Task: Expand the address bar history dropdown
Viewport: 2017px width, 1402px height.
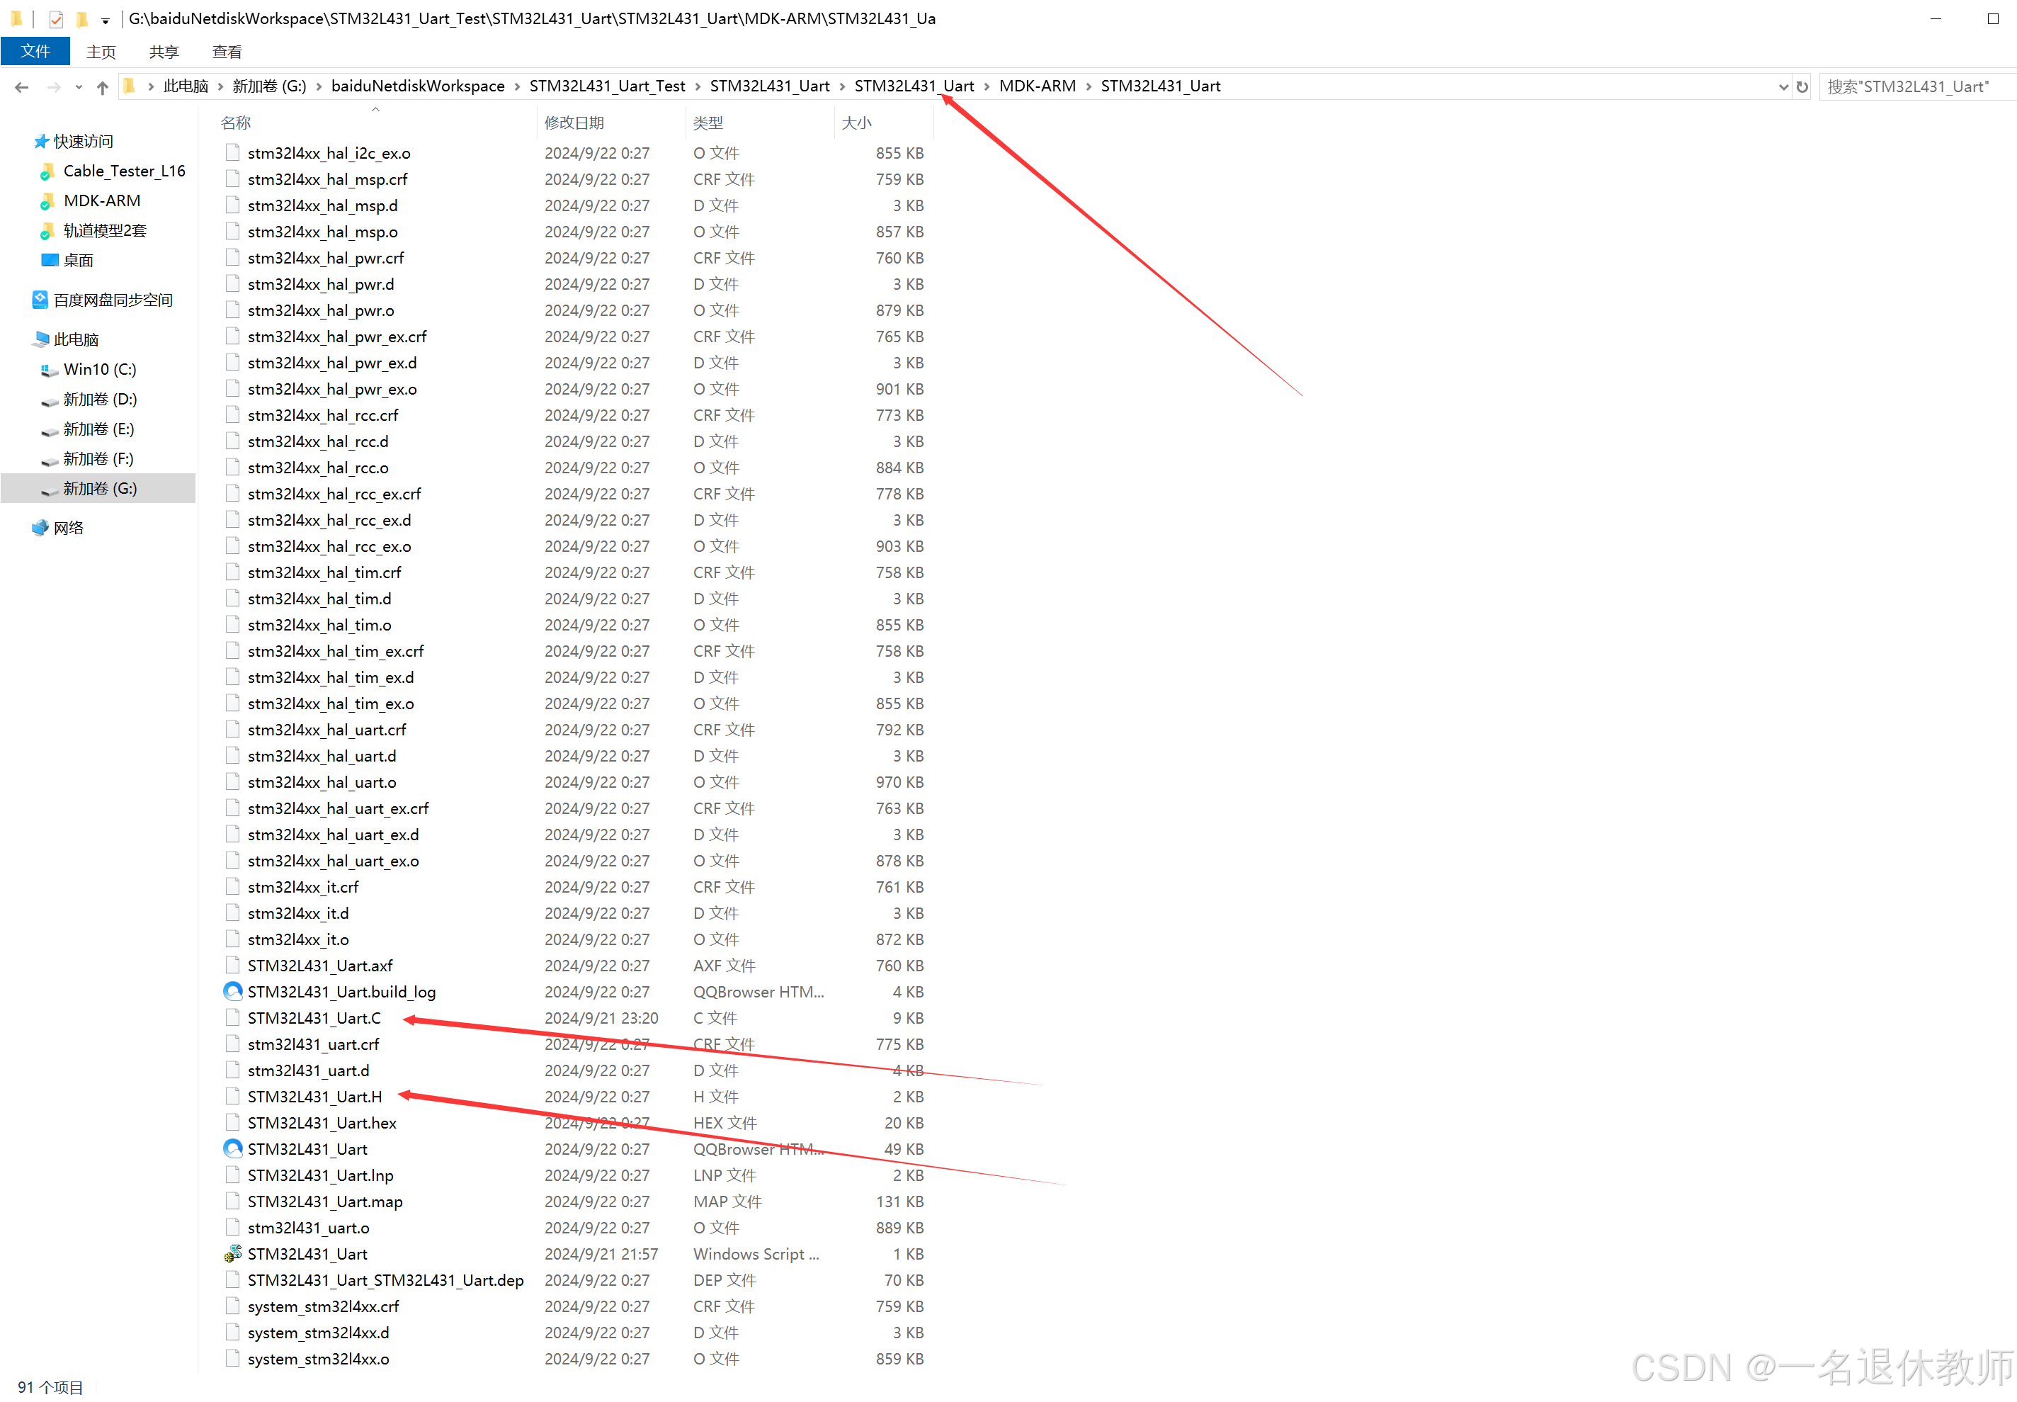Action: 1783,86
